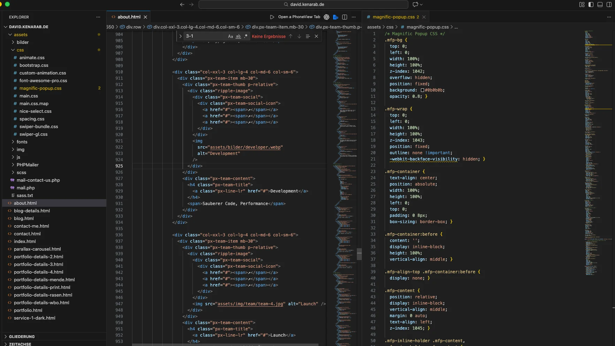Navigate back with the left arrow

click(182, 5)
